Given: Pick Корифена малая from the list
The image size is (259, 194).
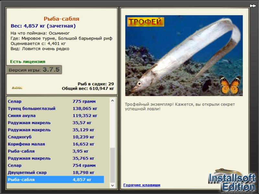Looking at the screenshot, I should [26, 144].
